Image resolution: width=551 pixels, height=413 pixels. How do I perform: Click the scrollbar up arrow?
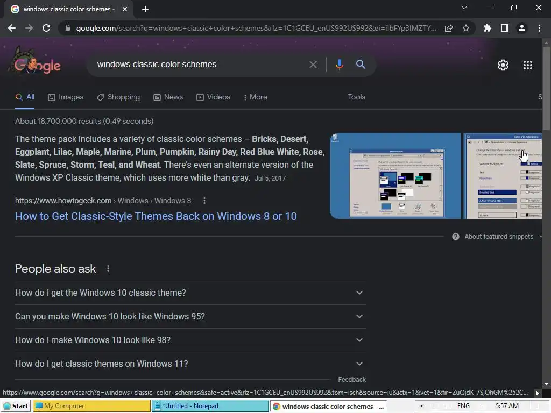point(546,43)
